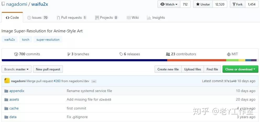Unstar the repository
260x122 pixels.
(203, 4)
